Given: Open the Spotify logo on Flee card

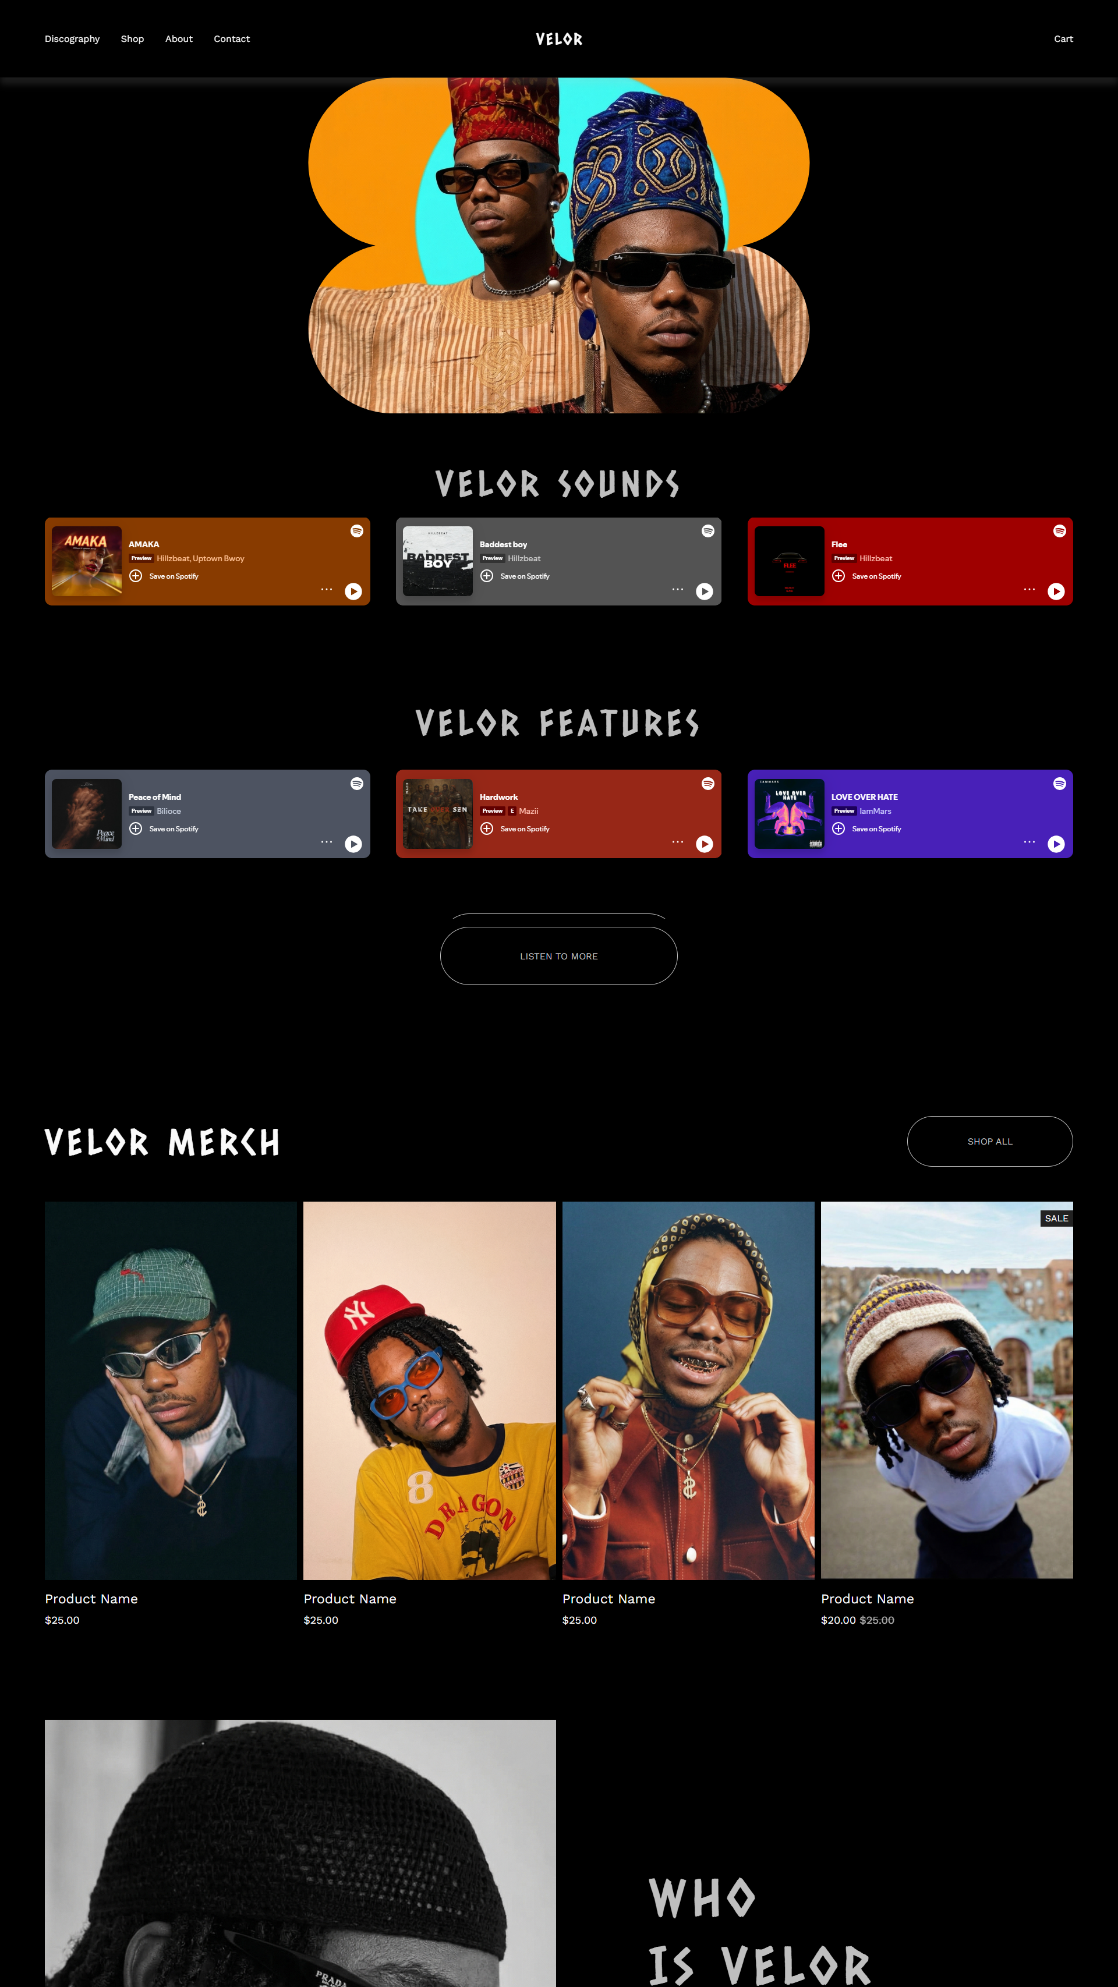Looking at the screenshot, I should coord(1059,531).
